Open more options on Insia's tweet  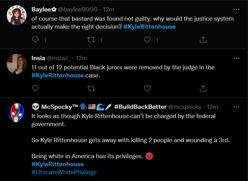pyautogui.click(x=236, y=58)
